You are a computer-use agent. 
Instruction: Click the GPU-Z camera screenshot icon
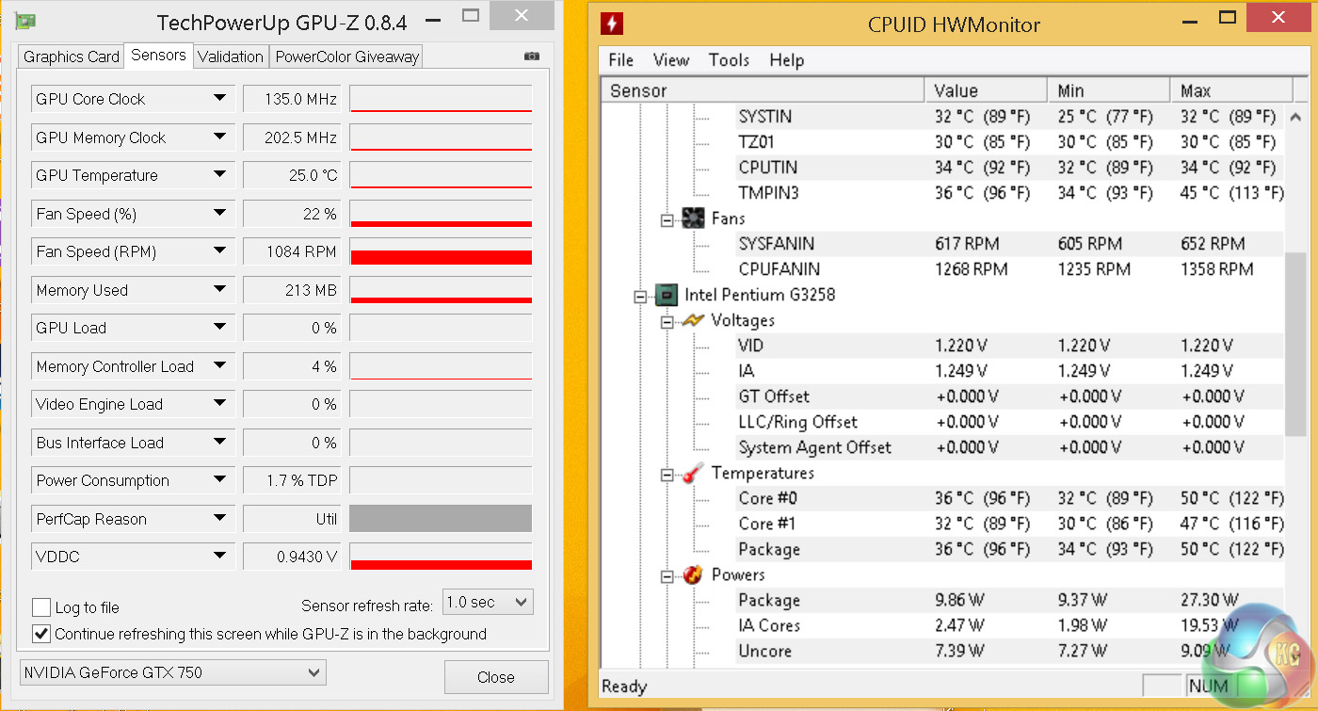pos(532,57)
